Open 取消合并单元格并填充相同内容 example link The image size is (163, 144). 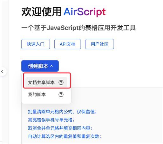60,128
